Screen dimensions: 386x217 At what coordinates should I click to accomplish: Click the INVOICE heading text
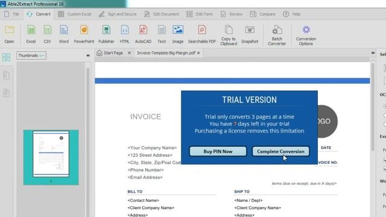click(x=145, y=116)
